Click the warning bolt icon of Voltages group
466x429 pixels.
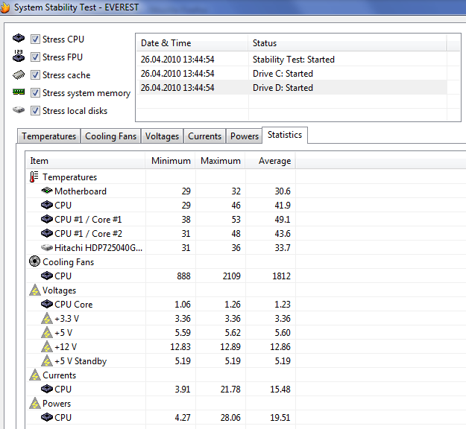pos(35,290)
